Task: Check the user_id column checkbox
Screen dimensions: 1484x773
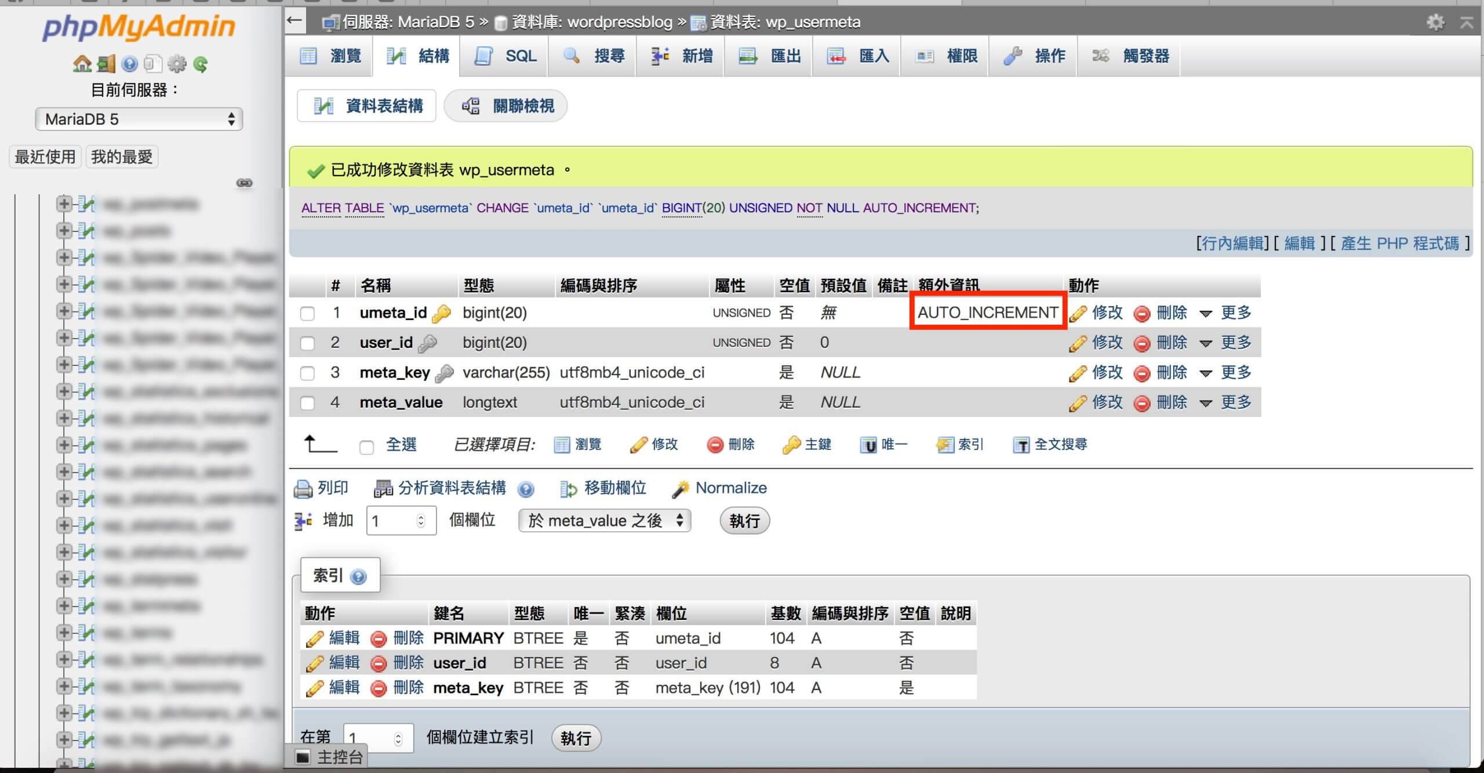Action: 307,343
